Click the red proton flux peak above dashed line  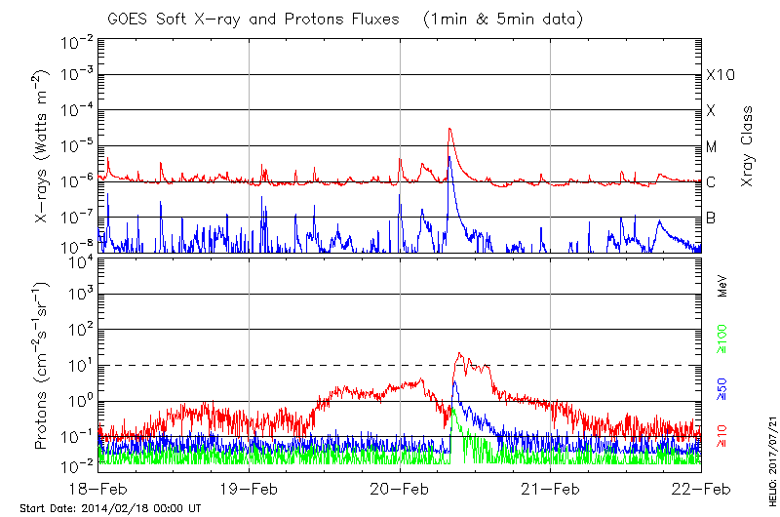[x=459, y=355]
